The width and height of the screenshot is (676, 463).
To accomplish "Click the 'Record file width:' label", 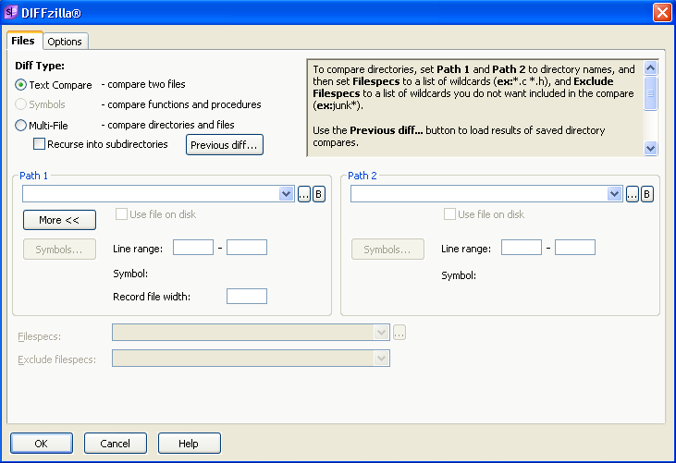I will [x=152, y=297].
